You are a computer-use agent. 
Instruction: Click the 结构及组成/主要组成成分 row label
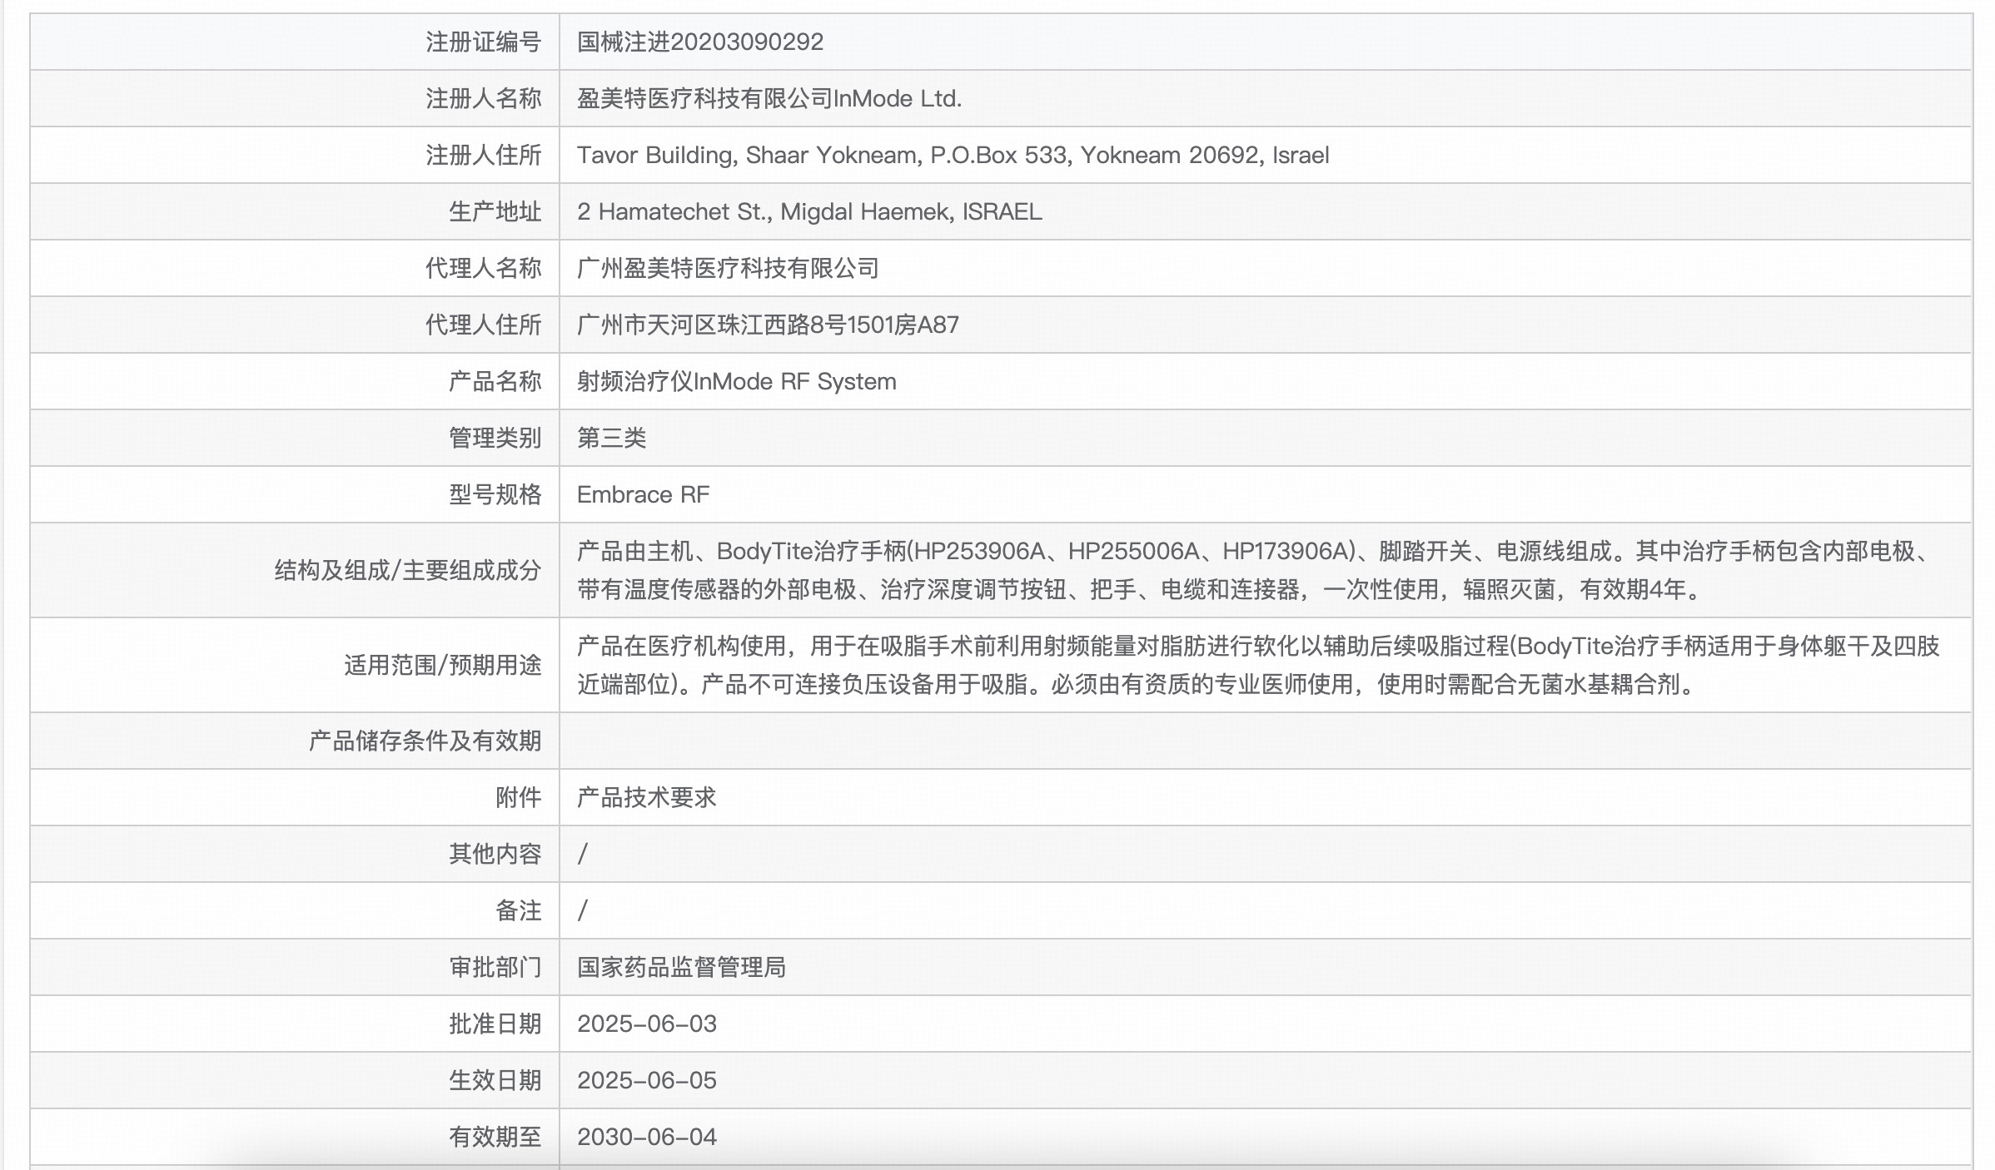[408, 570]
